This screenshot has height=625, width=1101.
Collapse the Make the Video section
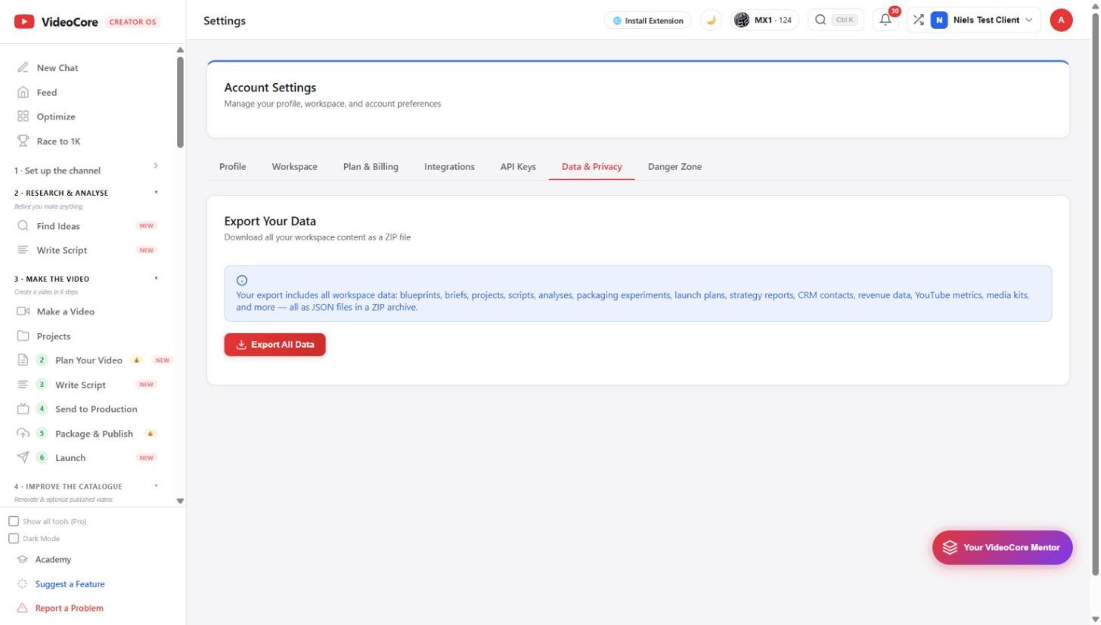click(157, 279)
